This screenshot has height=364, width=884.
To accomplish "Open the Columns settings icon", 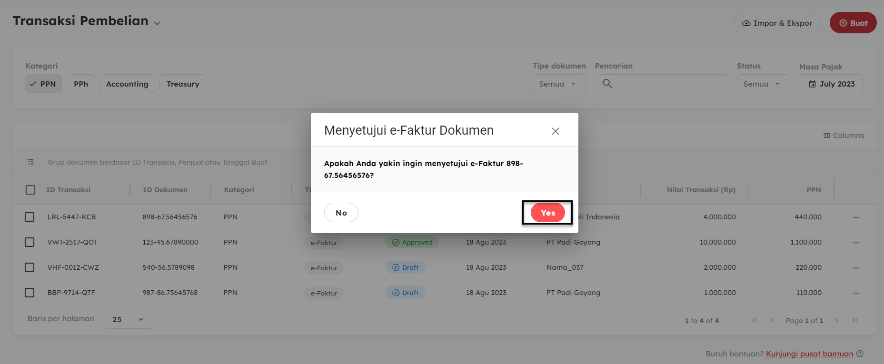I will tap(827, 136).
